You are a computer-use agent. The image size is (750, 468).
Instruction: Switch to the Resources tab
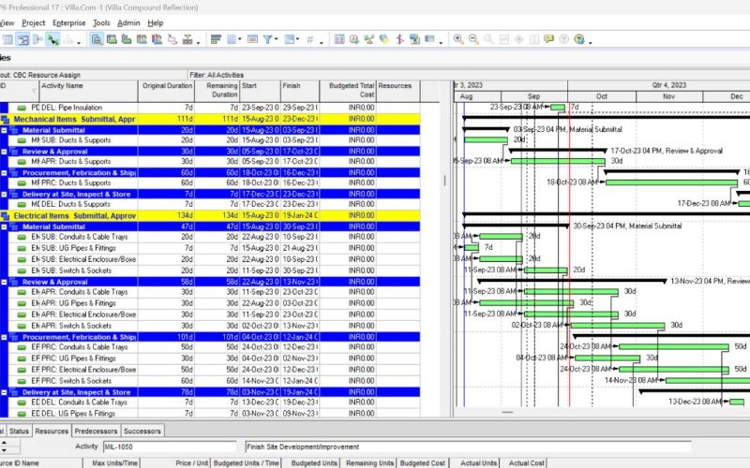click(52, 431)
